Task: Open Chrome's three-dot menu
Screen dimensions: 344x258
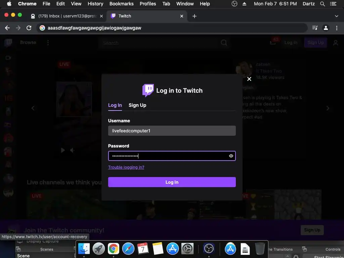Action: click(x=337, y=28)
